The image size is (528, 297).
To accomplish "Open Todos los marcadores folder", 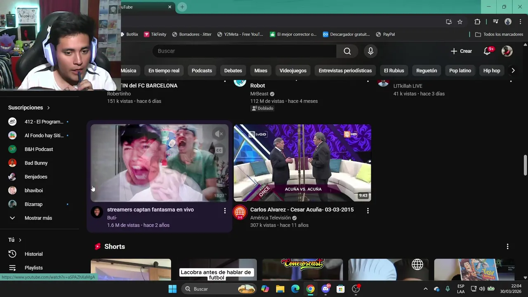I will [x=499, y=34].
